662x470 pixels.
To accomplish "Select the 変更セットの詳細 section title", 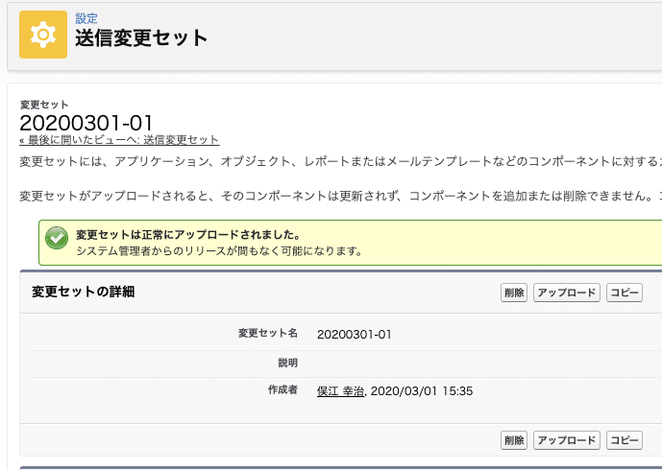I will tap(84, 292).
